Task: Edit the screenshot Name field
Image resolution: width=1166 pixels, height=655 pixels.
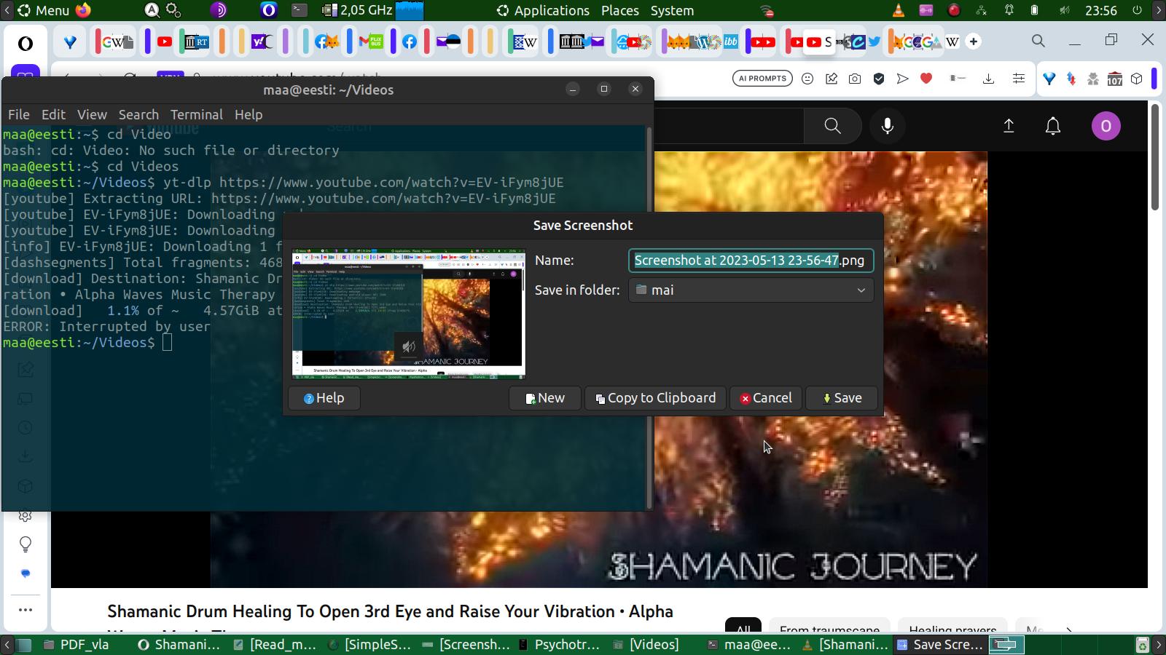Action: point(751,261)
